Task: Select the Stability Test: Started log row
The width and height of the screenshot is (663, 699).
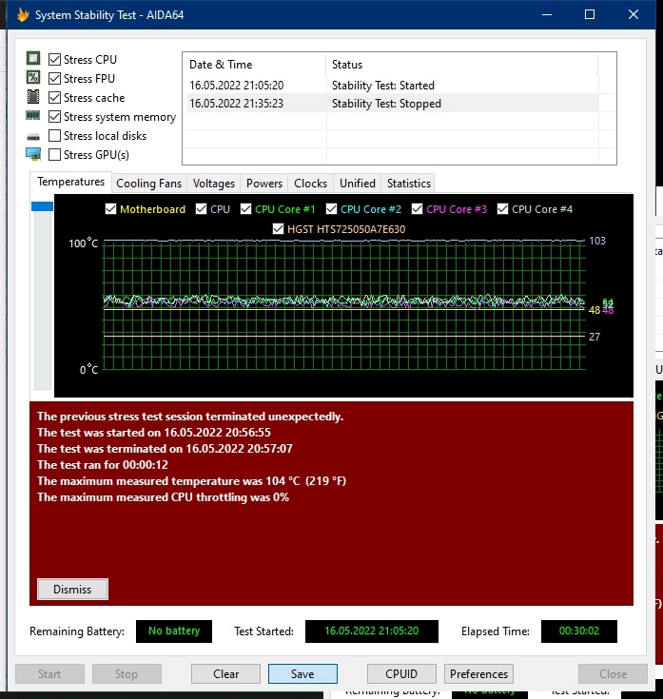Action: (391, 86)
